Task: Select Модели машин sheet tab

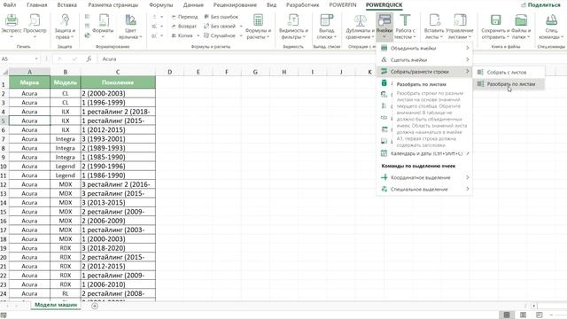Action: click(56, 305)
